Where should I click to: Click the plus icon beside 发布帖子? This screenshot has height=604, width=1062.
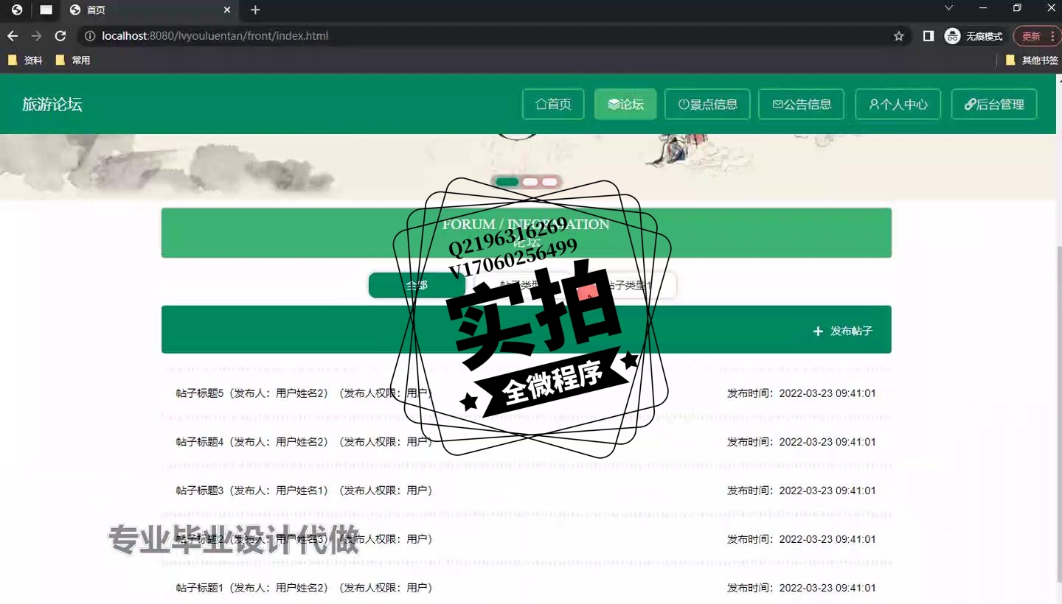tap(818, 331)
